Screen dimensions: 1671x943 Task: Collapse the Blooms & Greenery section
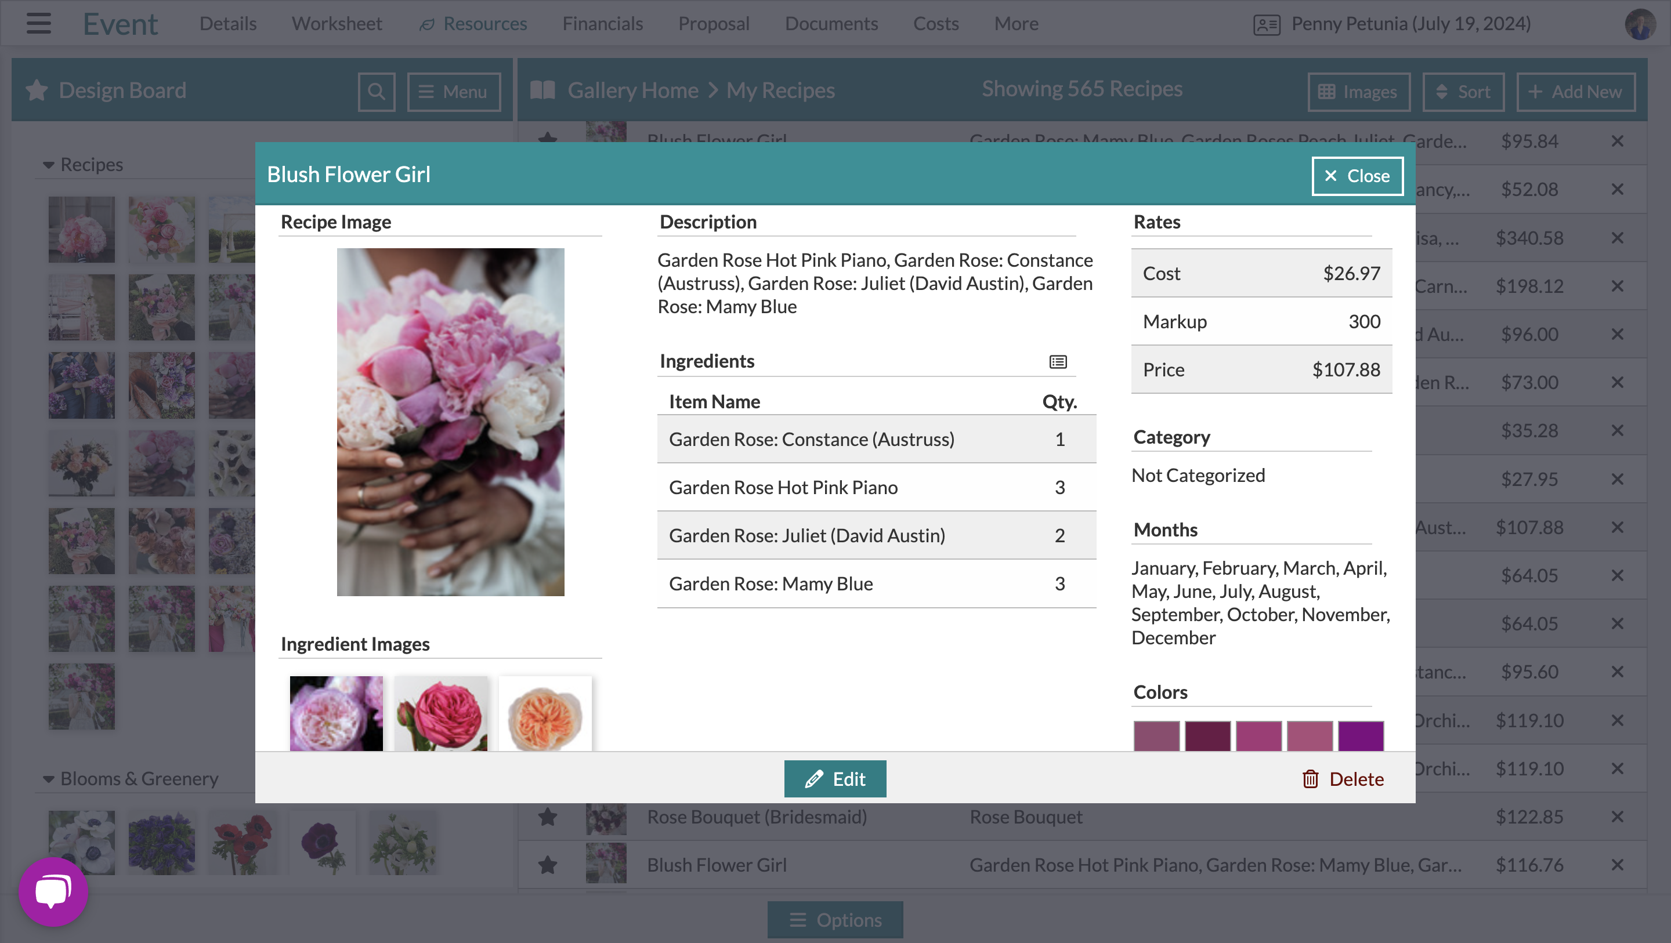(49, 778)
